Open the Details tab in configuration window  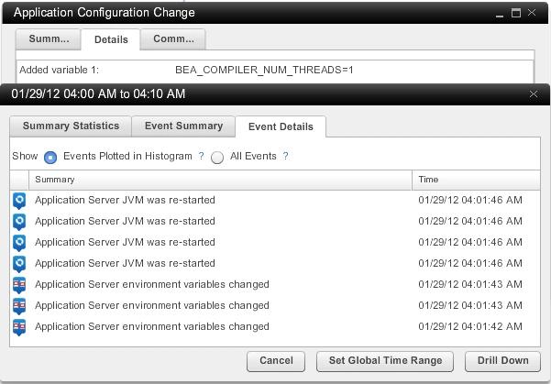pyautogui.click(x=111, y=39)
